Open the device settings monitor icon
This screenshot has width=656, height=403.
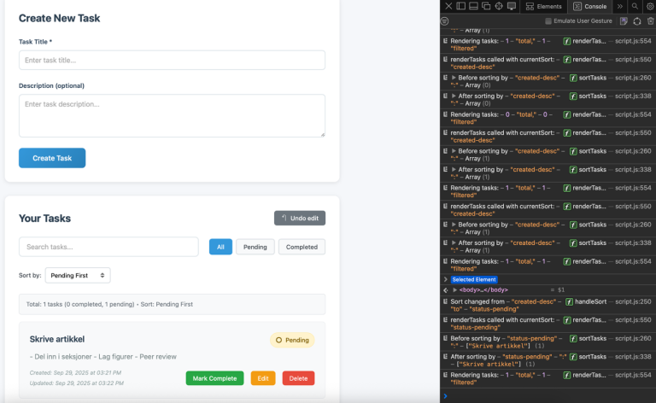[512, 6]
